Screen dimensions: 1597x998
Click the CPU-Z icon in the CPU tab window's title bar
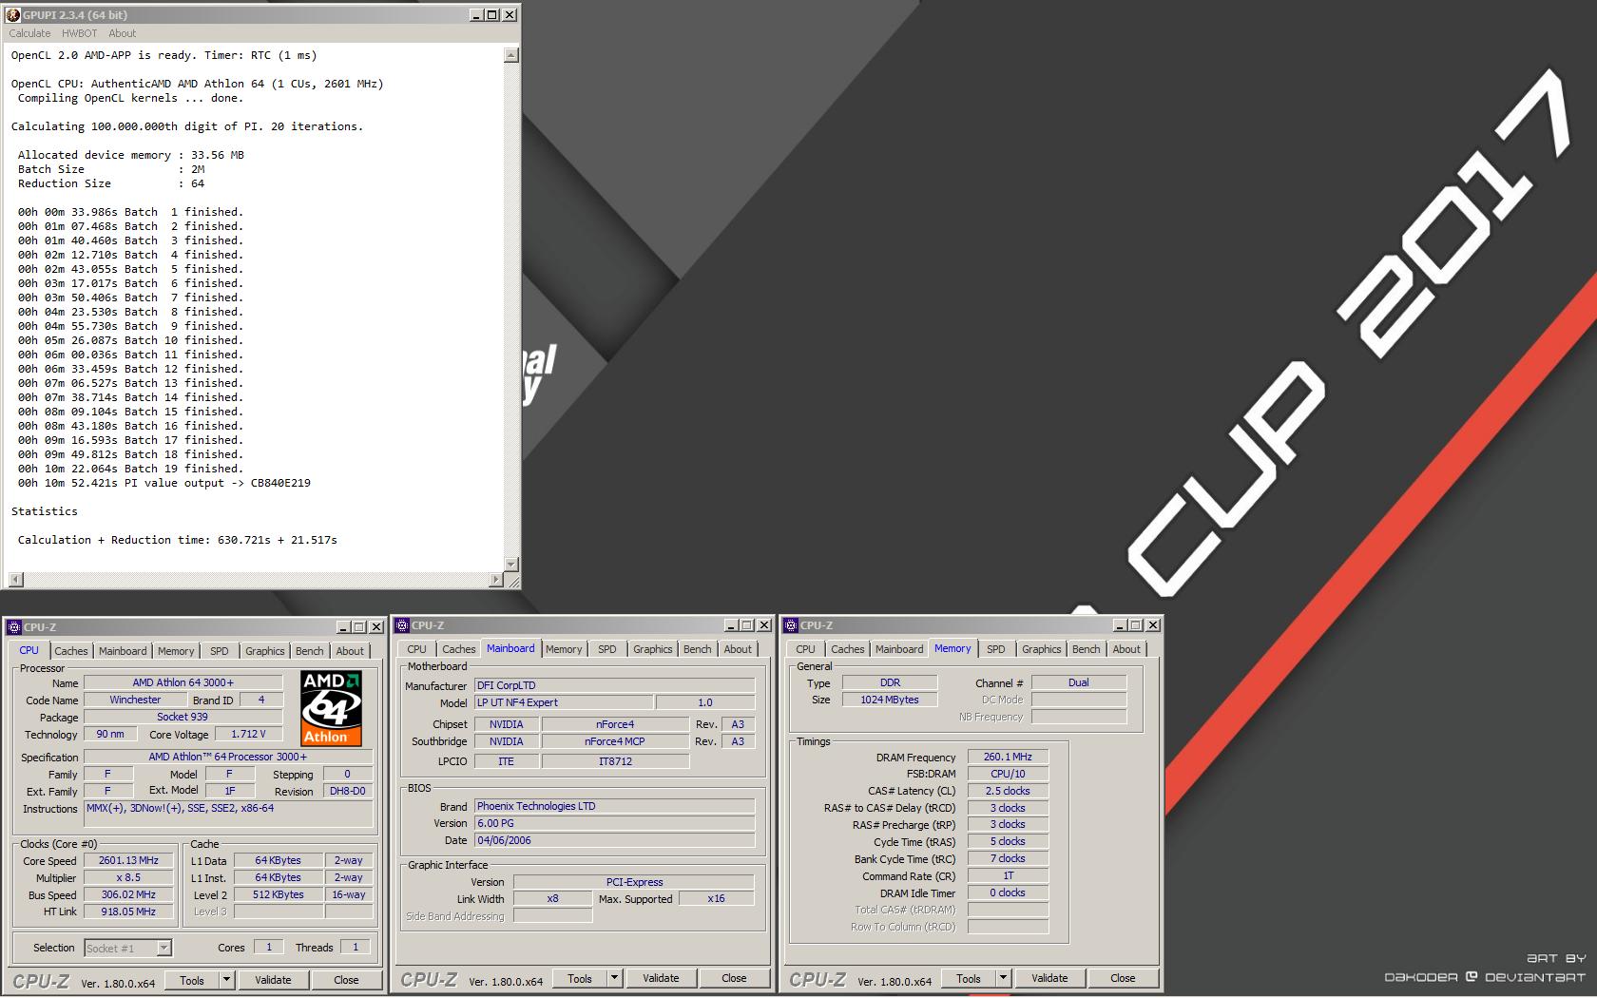(x=13, y=627)
